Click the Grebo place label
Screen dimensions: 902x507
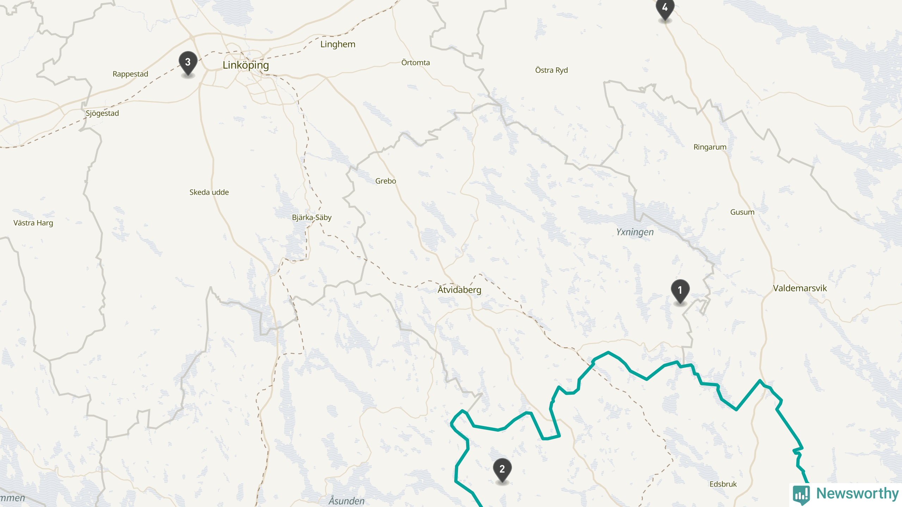(385, 181)
